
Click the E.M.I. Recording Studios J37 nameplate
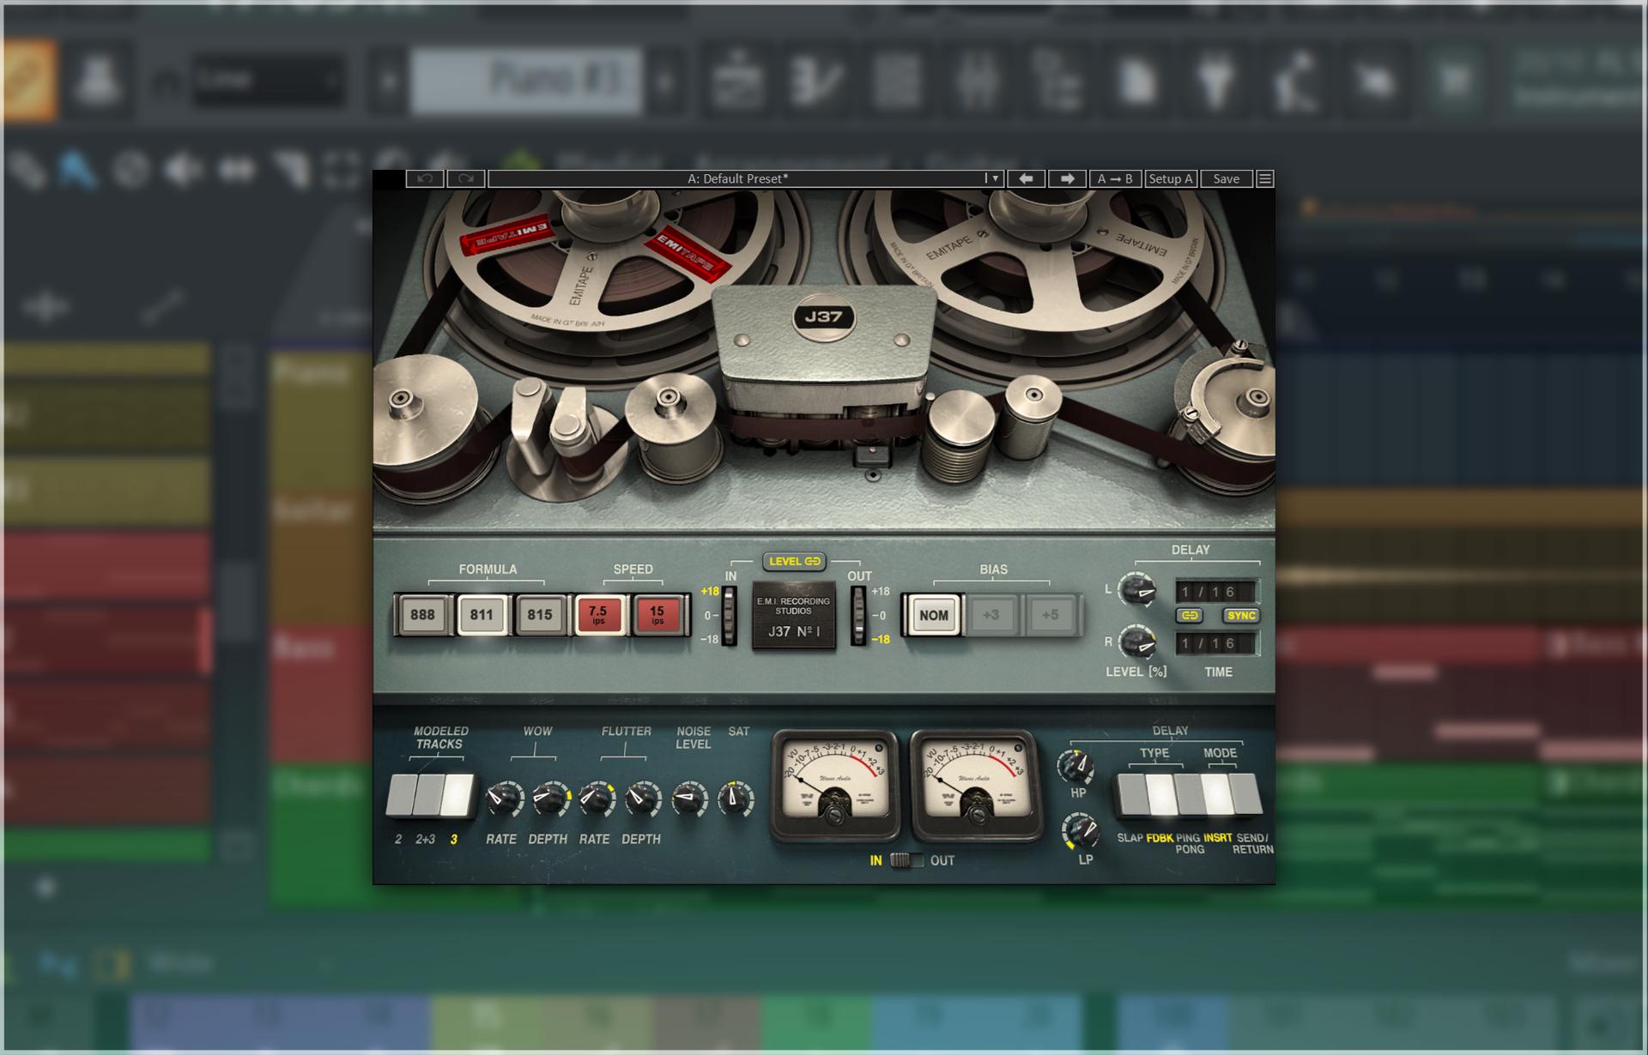tap(794, 616)
